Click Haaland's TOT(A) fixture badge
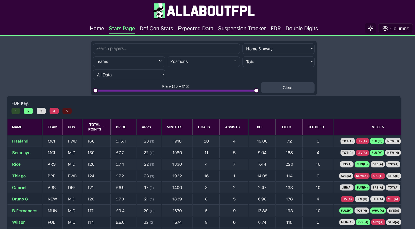 click(347, 141)
